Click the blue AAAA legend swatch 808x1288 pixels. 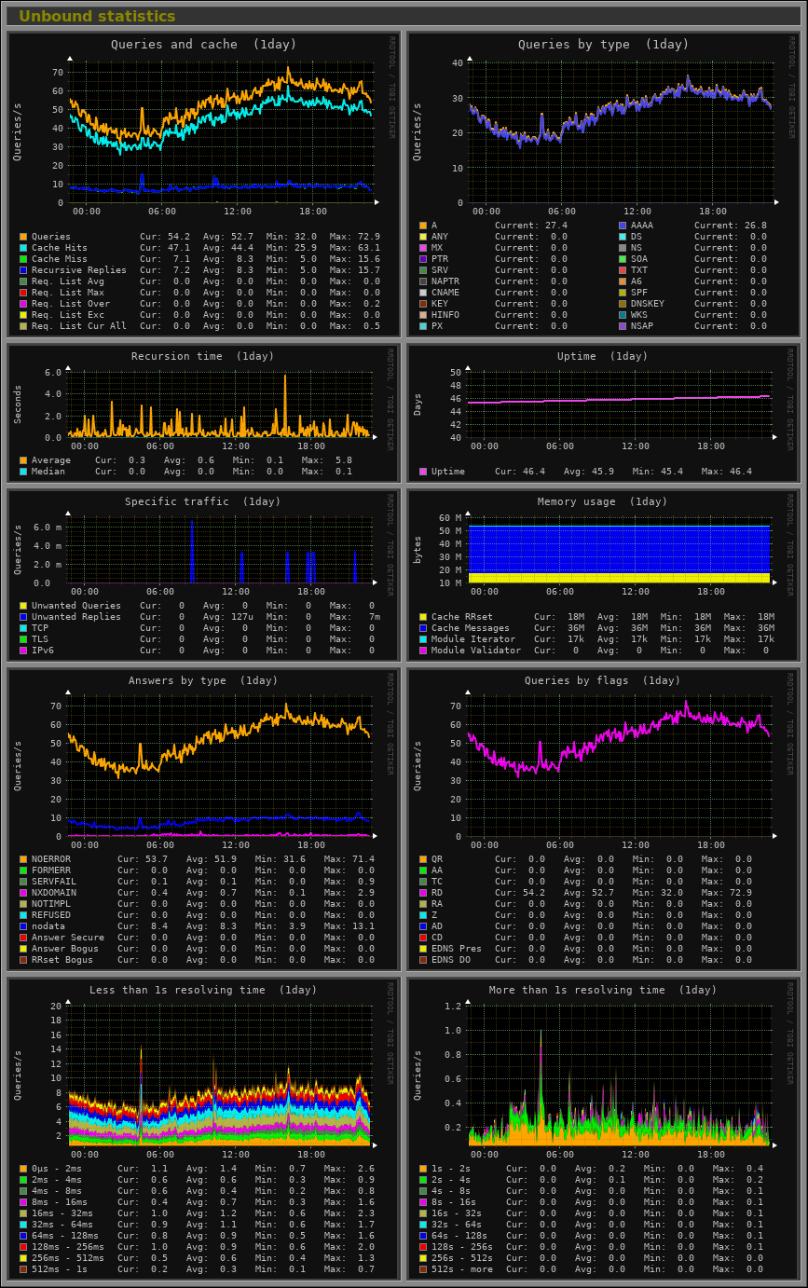623,226
